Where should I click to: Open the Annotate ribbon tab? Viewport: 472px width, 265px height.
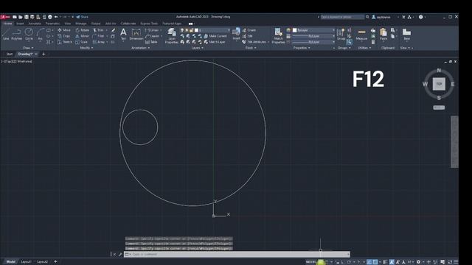click(x=35, y=23)
